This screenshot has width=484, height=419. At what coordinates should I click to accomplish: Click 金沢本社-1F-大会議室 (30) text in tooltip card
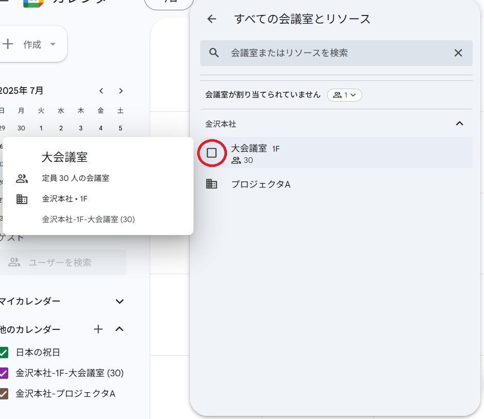coord(88,220)
